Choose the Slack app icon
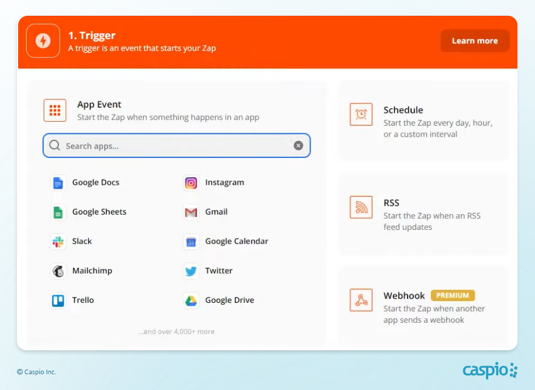 coord(58,241)
